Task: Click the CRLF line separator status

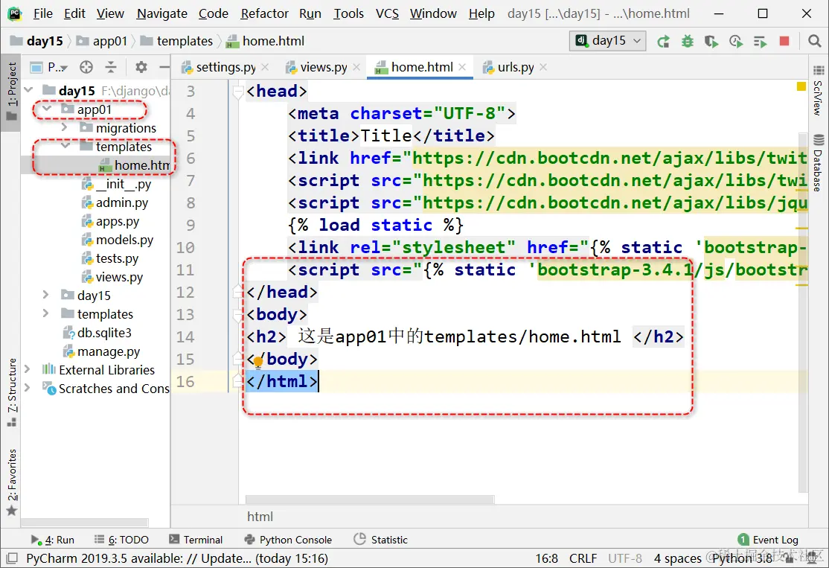Action: pos(583,558)
